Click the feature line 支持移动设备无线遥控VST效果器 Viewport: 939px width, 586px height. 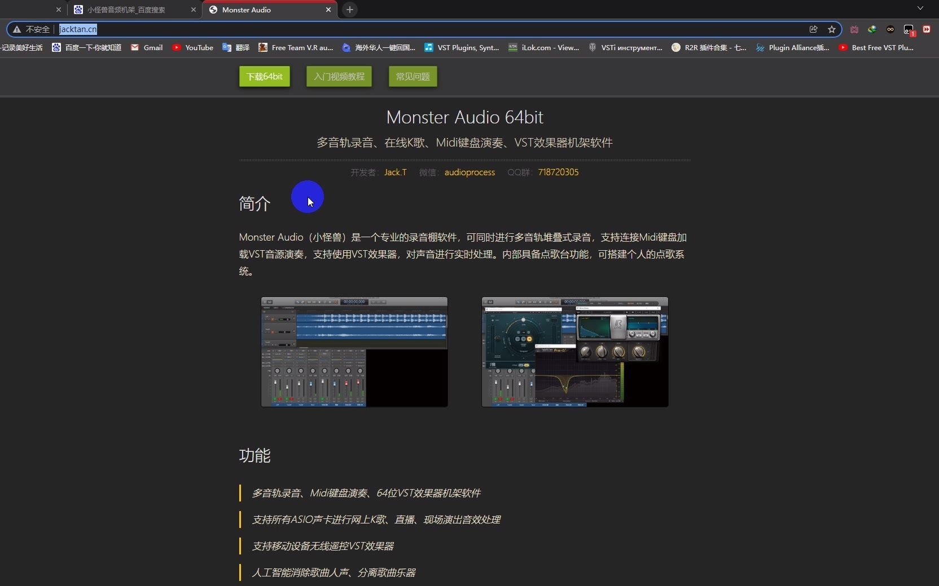pyautogui.click(x=323, y=546)
